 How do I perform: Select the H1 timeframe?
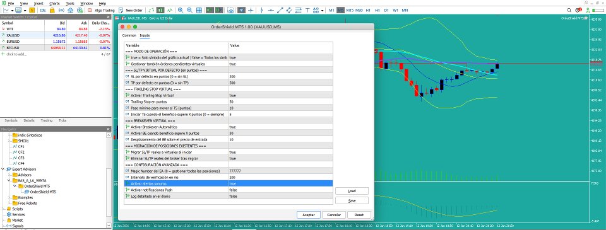(368, 10)
